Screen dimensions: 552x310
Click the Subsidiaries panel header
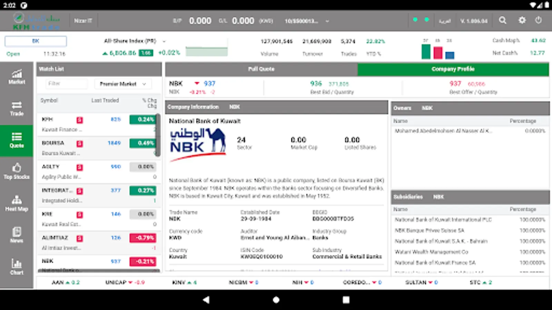click(470, 197)
